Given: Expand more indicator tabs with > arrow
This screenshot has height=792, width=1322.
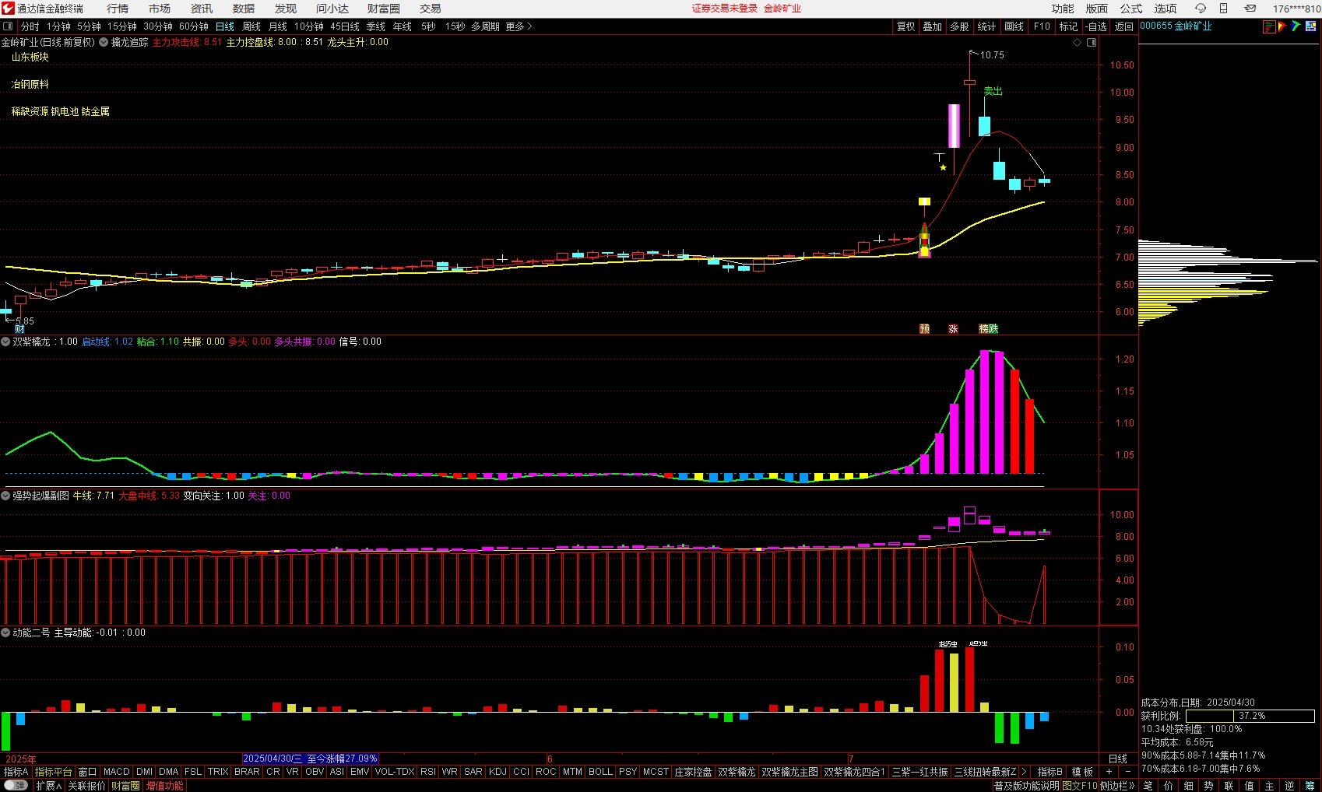Looking at the screenshot, I should point(1024,772).
